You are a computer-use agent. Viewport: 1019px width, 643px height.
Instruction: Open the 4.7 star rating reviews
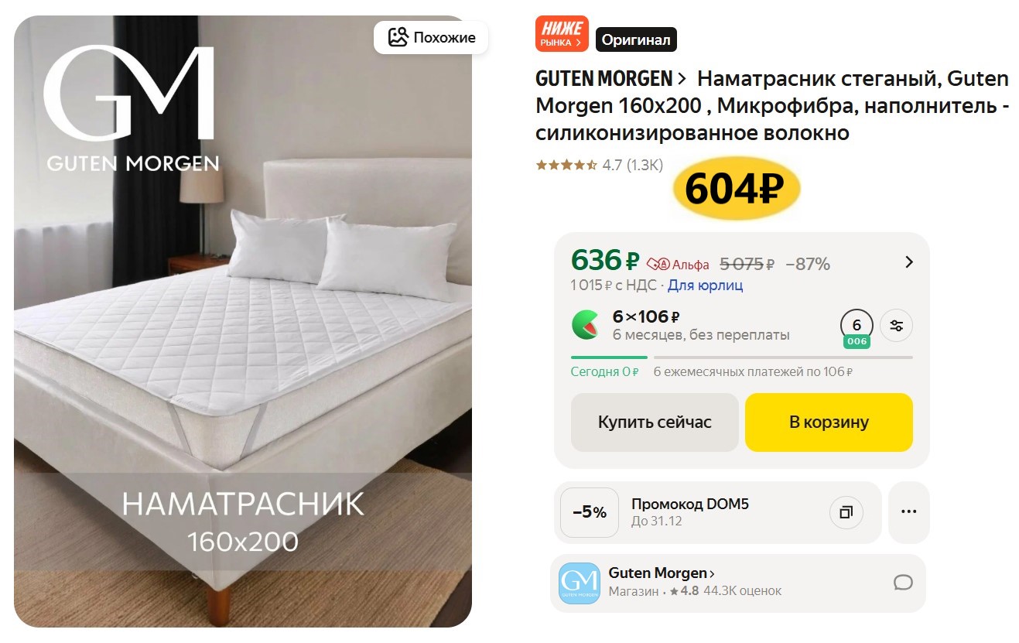[600, 165]
